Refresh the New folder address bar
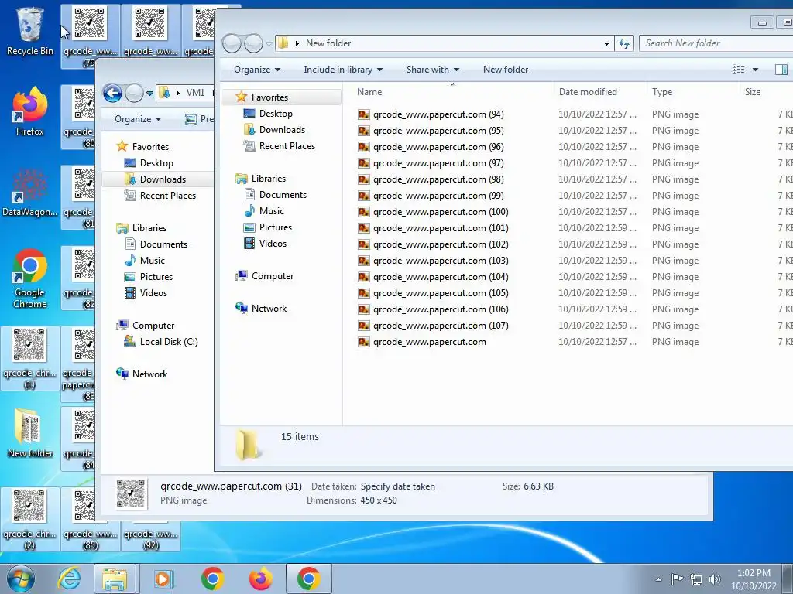The width and height of the screenshot is (793, 594). 624,44
